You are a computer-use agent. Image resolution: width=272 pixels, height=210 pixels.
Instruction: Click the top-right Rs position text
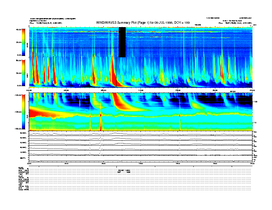click(x=235, y=23)
